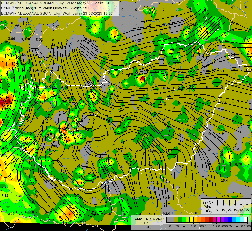Pick the cyan swatch left of 4000 tick
This screenshot has height=231, width=252.
(x=238, y=220)
